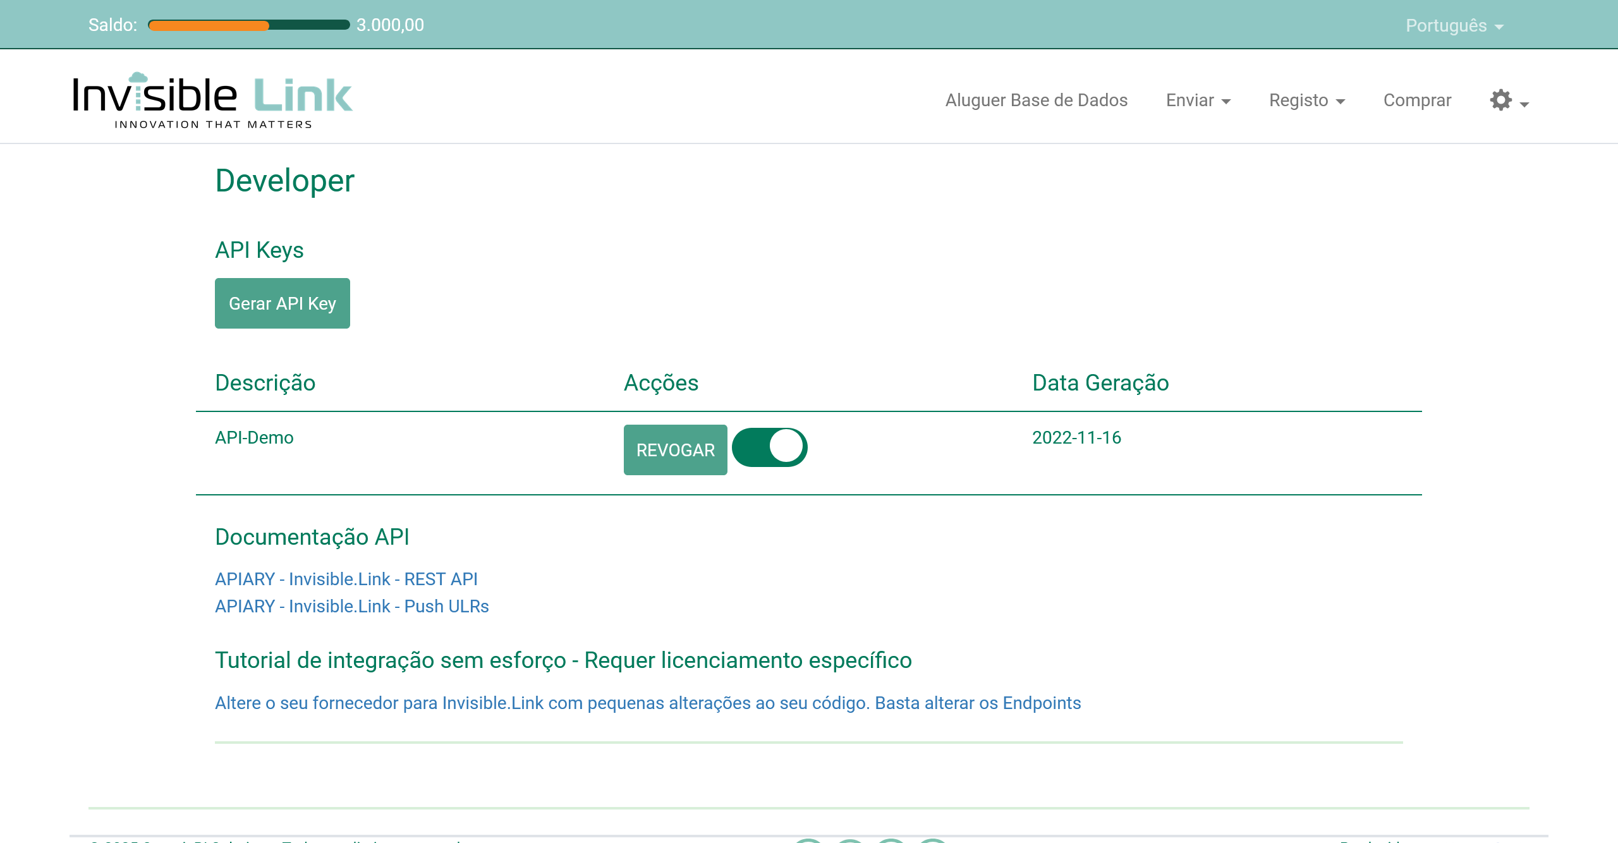Click the Acções column header
1618x843 pixels.
(x=660, y=383)
